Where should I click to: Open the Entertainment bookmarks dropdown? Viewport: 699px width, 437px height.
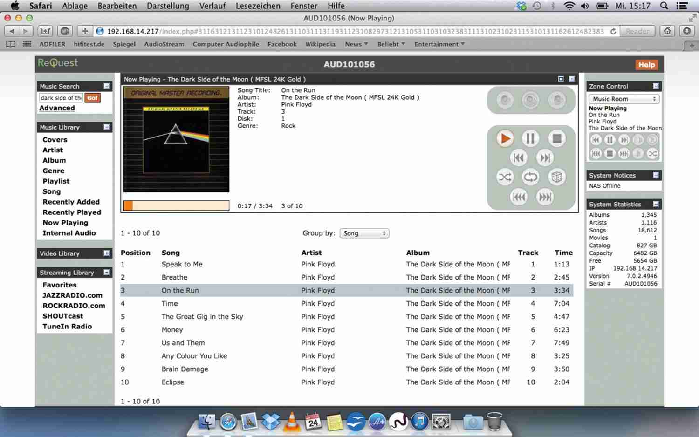point(439,44)
